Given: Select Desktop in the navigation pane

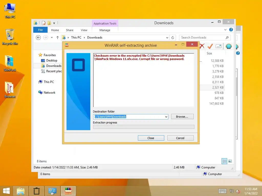Looking at the screenshot, I should [49, 60].
